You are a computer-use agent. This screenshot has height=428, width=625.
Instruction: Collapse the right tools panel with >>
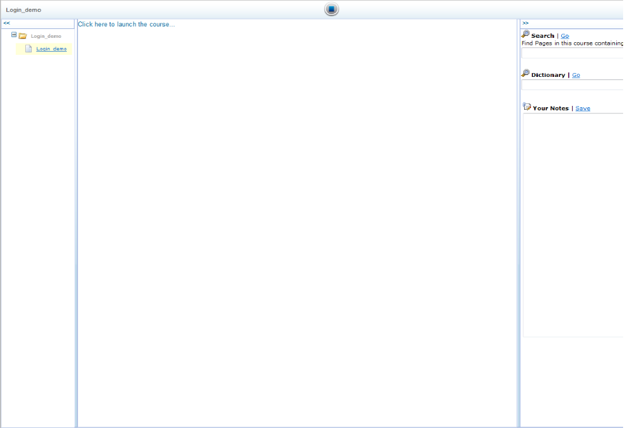point(525,23)
